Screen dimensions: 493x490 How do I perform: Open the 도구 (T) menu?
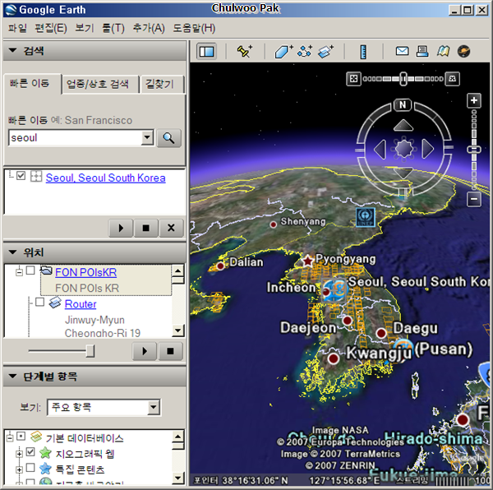coord(113,28)
